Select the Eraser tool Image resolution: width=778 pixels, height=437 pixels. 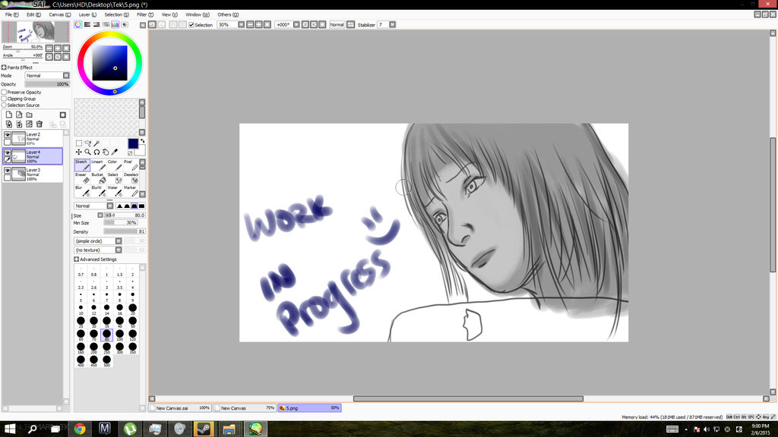click(82, 178)
